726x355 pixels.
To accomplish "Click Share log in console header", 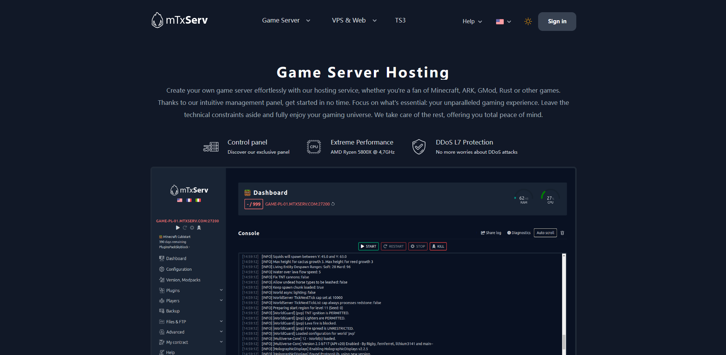I will coord(491,233).
